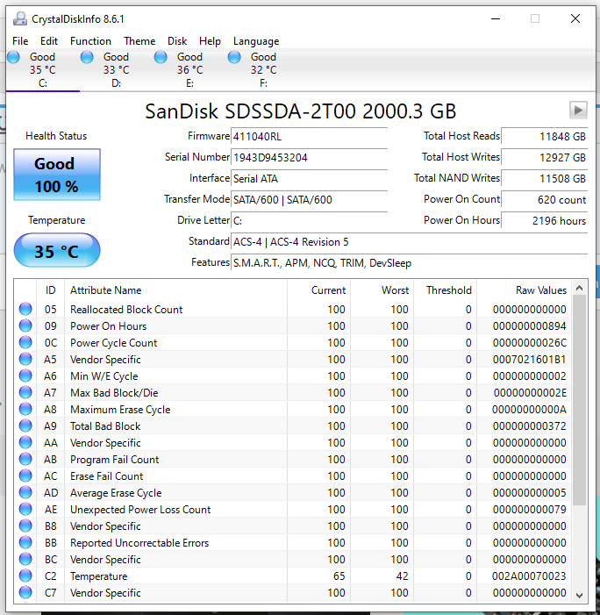
Task: Click the Attribute Name column header
Action: click(175, 290)
